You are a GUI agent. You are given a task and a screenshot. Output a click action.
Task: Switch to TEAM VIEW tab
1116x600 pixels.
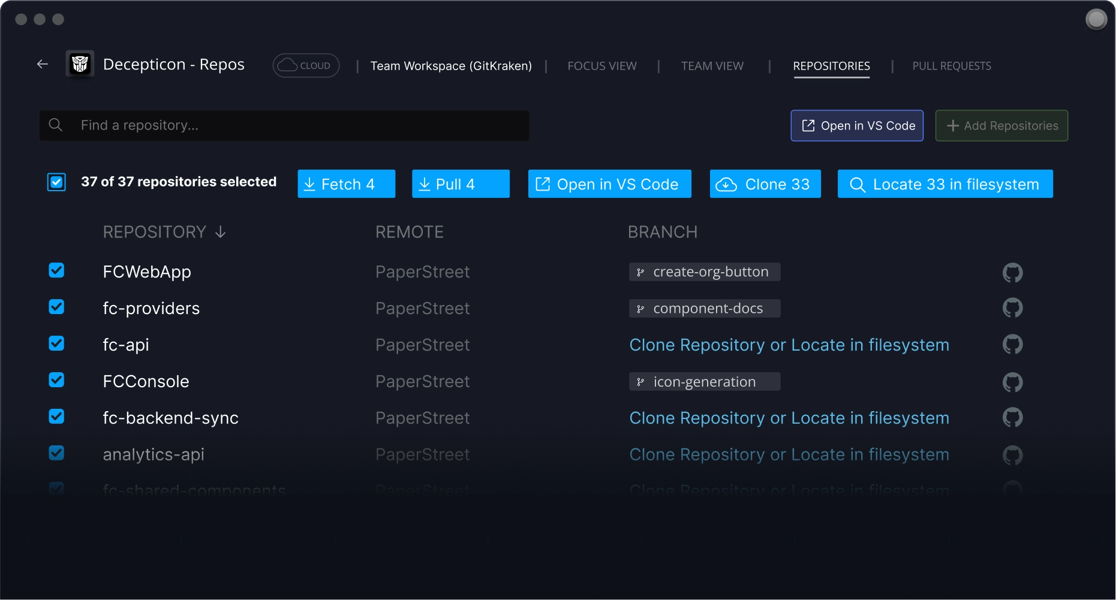click(x=712, y=66)
